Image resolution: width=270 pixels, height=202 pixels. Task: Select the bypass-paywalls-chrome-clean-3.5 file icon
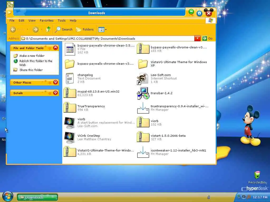(x=70, y=49)
